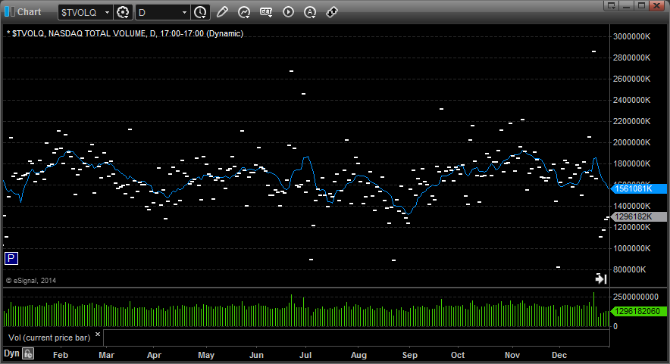
Task: Click the 2800000K price axis label
Action: coord(631,58)
